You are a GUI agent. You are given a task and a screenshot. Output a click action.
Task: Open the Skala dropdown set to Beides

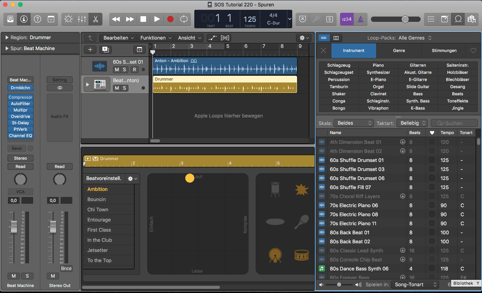coord(355,123)
